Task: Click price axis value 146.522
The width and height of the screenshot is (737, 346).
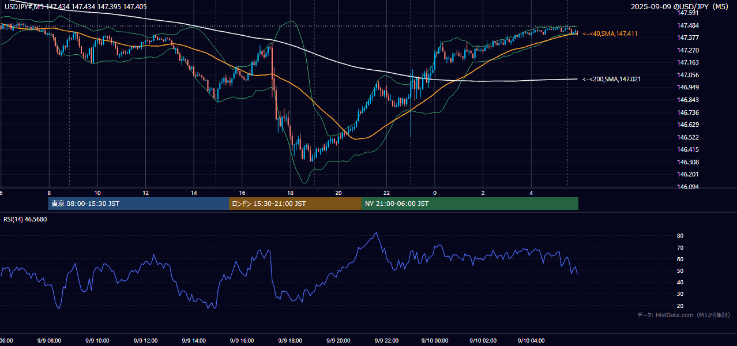Action: point(688,137)
